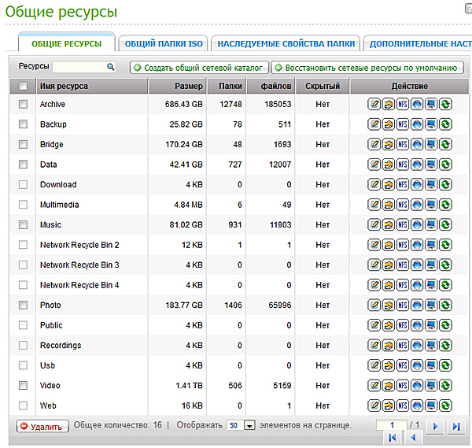Image resolution: width=472 pixels, height=448 pixels.
Task: Open the items-per-page dropdown showing 50
Action: click(x=249, y=425)
